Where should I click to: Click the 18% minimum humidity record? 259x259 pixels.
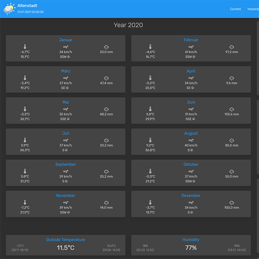tap(145, 246)
